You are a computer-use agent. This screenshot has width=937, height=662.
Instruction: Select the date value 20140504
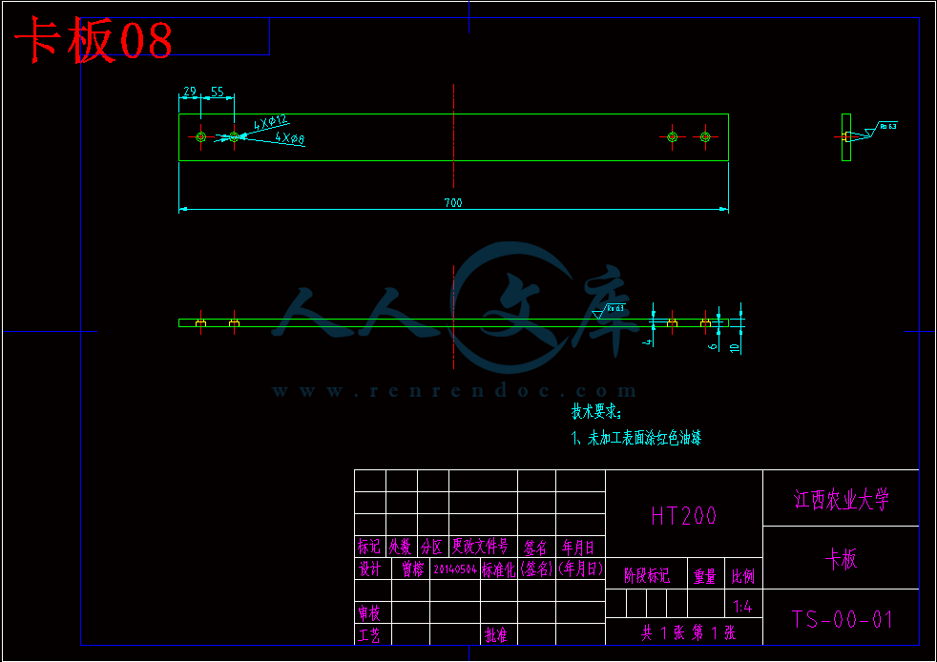[x=455, y=569]
